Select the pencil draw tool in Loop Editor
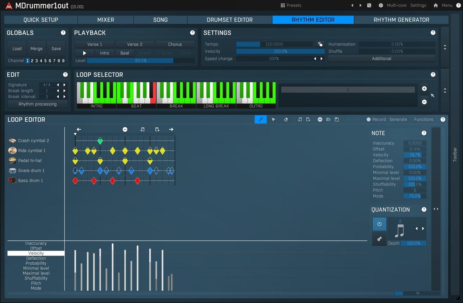This screenshot has width=463, height=303. coord(260,120)
